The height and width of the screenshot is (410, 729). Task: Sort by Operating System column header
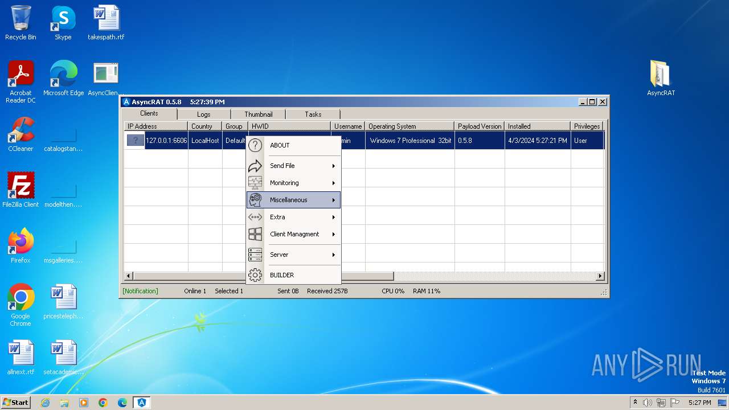[x=409, y=126]
